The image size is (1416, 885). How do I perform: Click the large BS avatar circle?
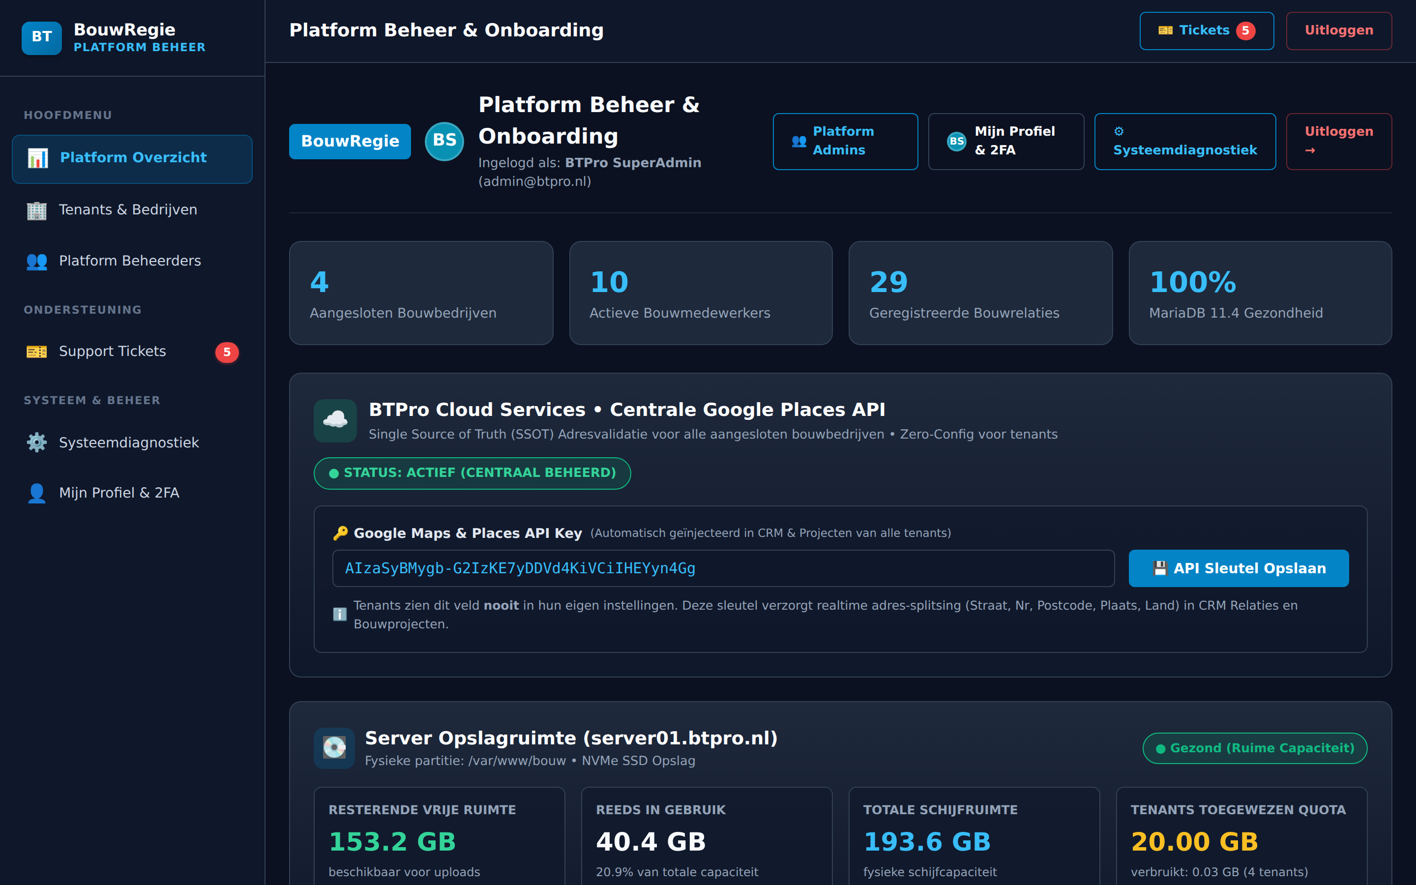[x=444, y=141]
